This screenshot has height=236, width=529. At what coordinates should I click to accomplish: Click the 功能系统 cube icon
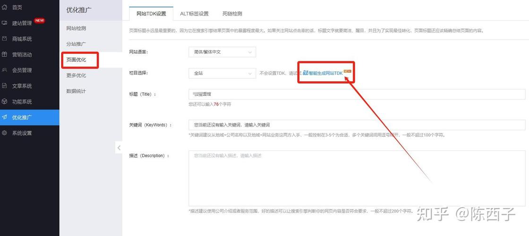coord(4,101)
